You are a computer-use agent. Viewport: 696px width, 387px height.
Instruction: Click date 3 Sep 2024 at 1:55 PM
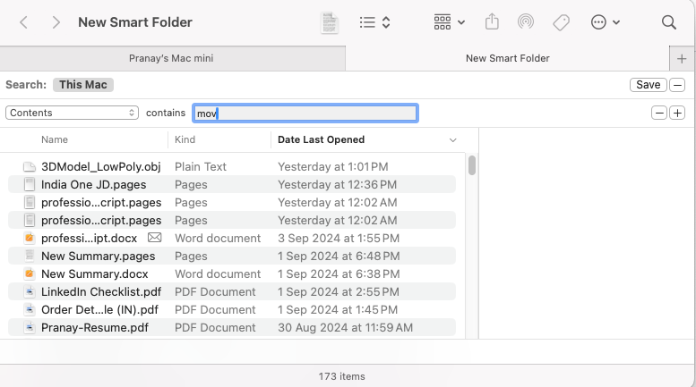pyautogui.click(x=339, y=239)
